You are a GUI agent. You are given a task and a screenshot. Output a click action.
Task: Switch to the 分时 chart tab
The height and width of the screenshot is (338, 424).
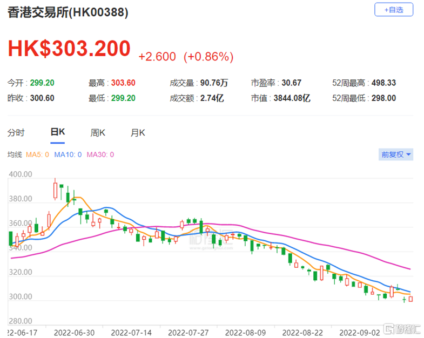tap(16, 133)
